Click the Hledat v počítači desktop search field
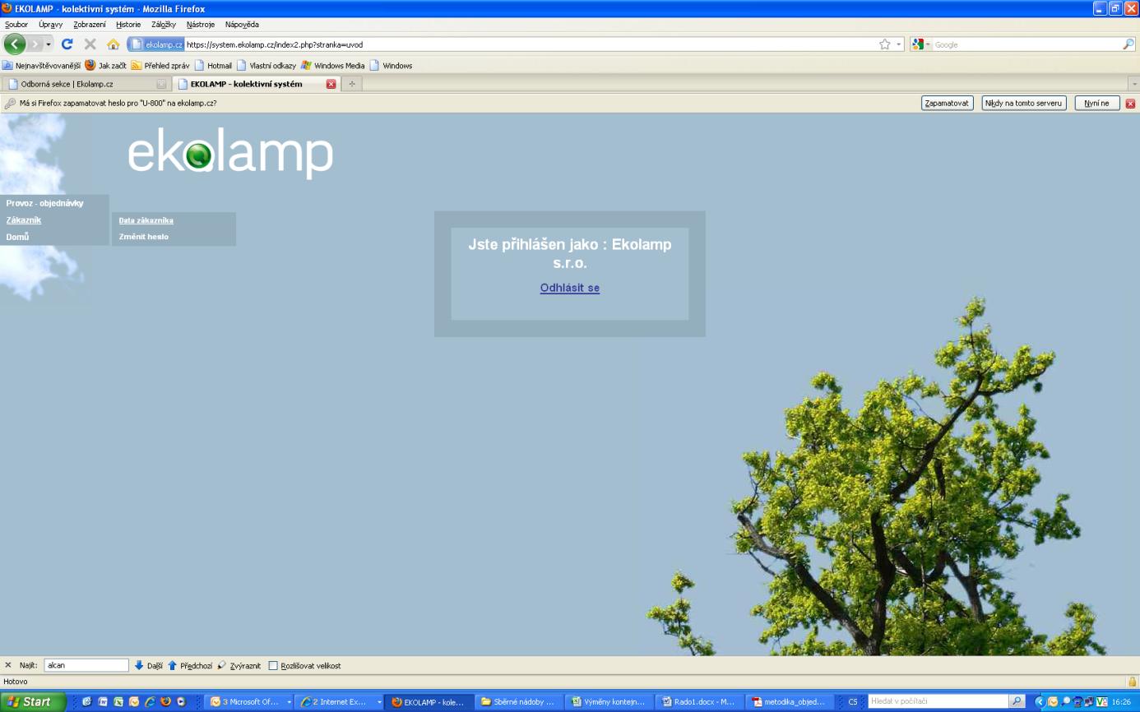The image size is (1140, 712). (x=938, y=701)
